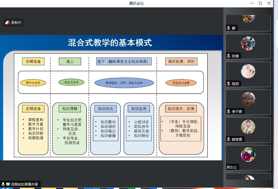Click the 课后反馈、评价 header box
The width and height of the screenshot is (278, 189).
(x=181, y=62)
